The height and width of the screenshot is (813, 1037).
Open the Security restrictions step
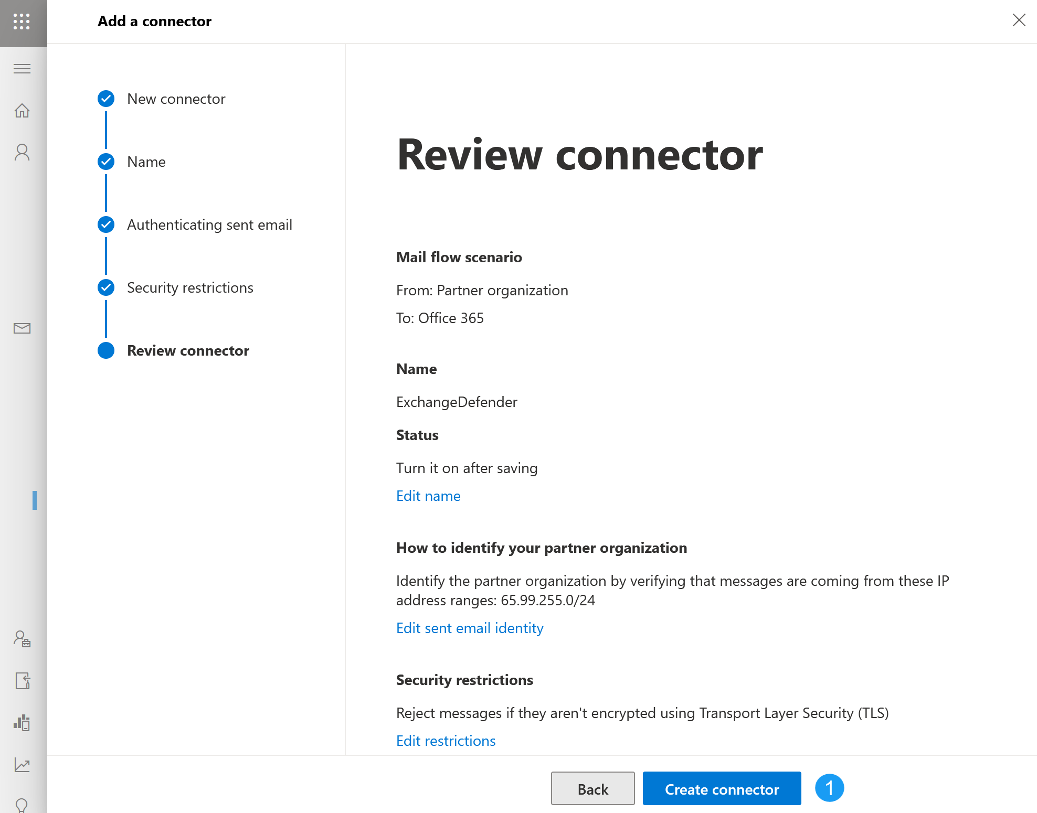(190, 287)
